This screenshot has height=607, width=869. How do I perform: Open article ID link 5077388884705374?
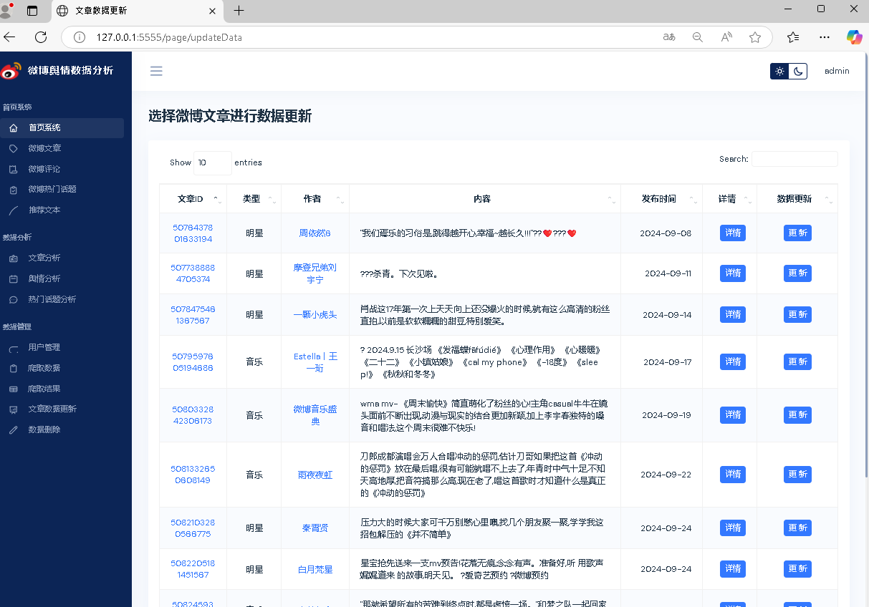tap(193, 273)
